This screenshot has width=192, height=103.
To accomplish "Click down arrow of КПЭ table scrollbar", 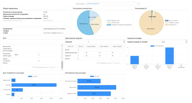I will click(62, 69).
